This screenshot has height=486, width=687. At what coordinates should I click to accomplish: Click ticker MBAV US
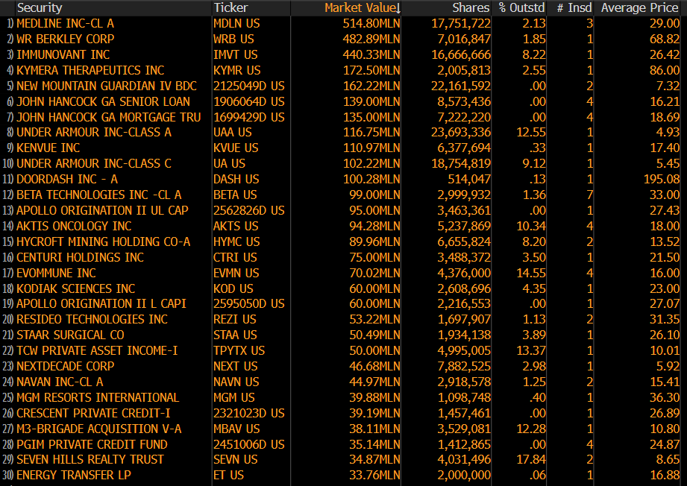236,429
